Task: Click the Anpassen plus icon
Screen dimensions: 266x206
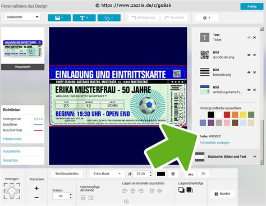Action: 36,188
